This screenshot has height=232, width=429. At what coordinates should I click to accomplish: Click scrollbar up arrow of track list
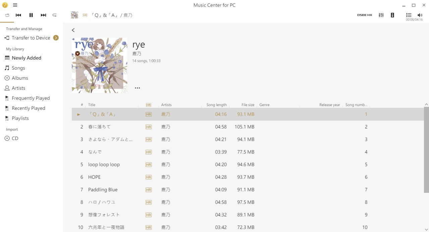[426, 104]
